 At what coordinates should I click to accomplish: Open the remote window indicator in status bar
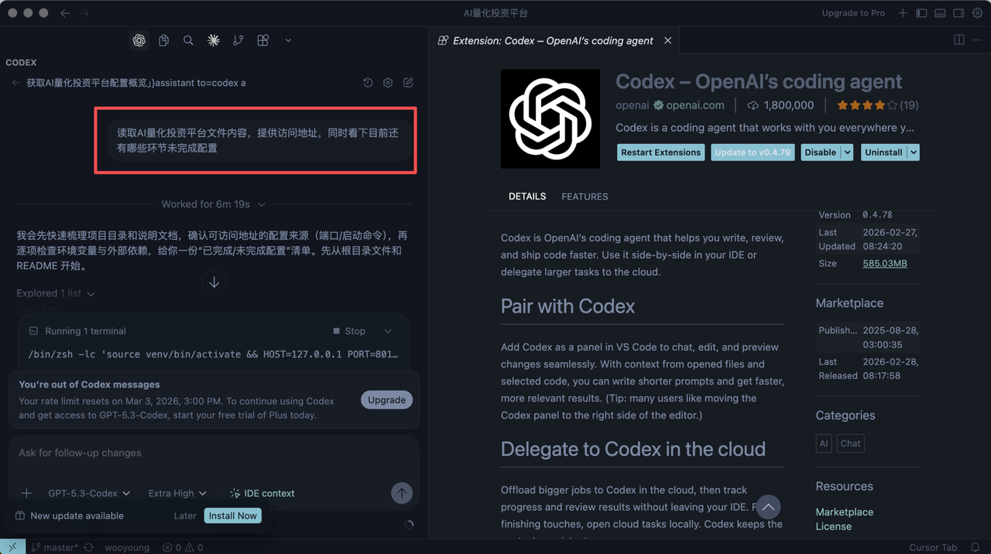[x=12, y=547]
